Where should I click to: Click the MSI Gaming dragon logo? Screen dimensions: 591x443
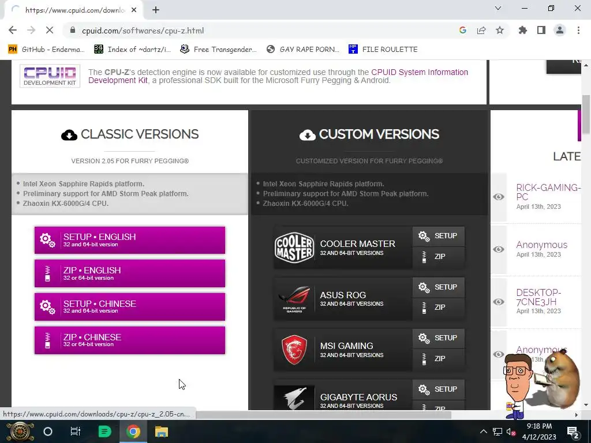tap(294, 350)
